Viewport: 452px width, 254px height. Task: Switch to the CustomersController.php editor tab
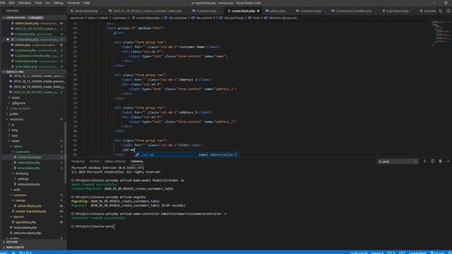pos(353,11)
